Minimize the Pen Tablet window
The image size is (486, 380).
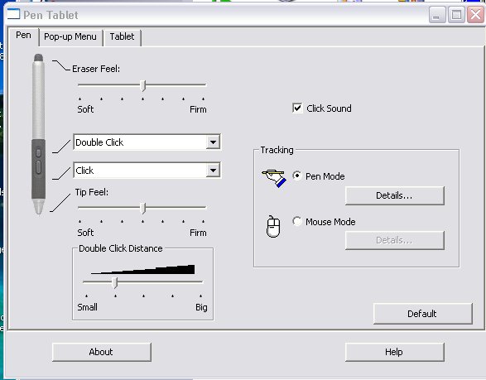[436, 15]
